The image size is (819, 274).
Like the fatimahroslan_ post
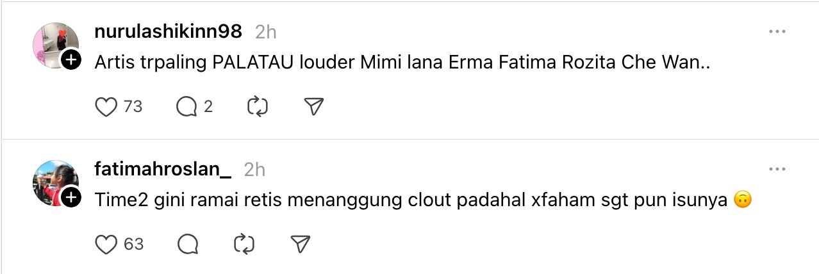[x=106, y=244]
